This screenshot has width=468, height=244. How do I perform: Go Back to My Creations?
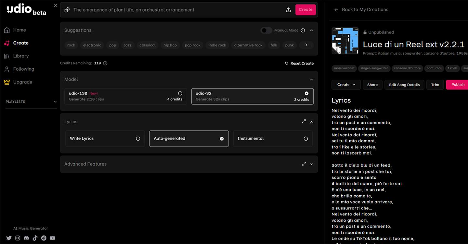pos(361,10)
